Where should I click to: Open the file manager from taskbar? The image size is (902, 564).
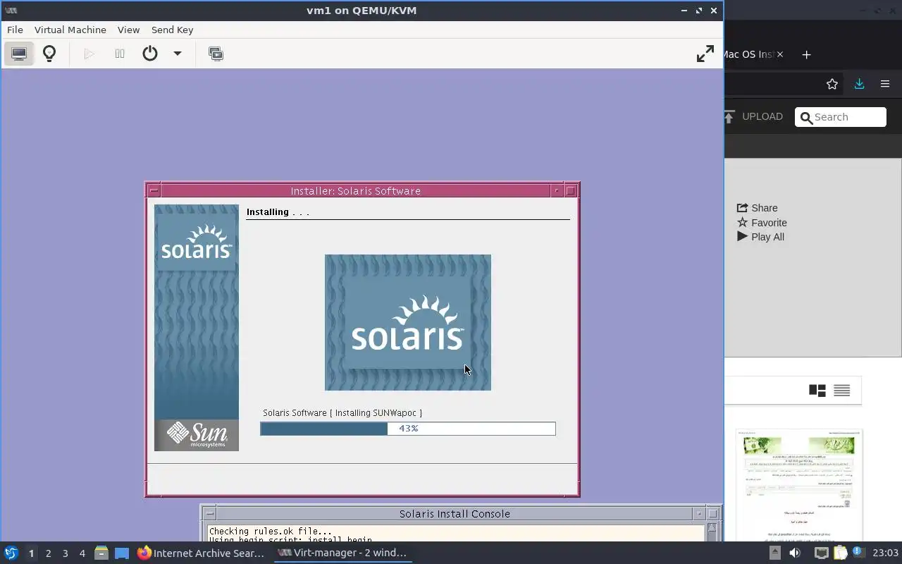click(101, 553)
